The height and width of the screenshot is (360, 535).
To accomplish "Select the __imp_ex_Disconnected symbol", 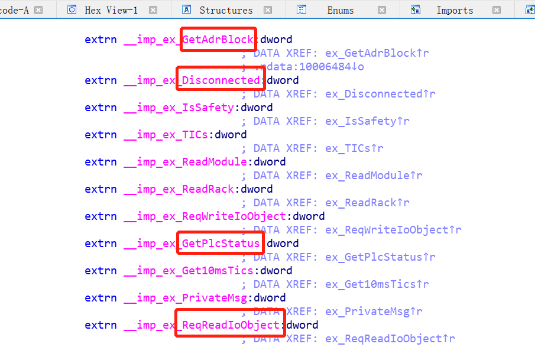I will tap(192, 80).
